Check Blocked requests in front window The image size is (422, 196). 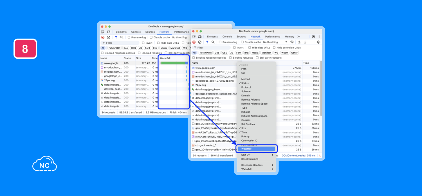pos(230,58)
